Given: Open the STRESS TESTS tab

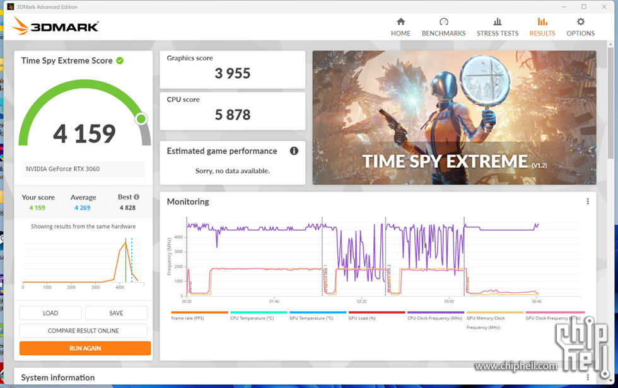Looking at the screenshot, I should pyautogui.click(x=498, y=27).
